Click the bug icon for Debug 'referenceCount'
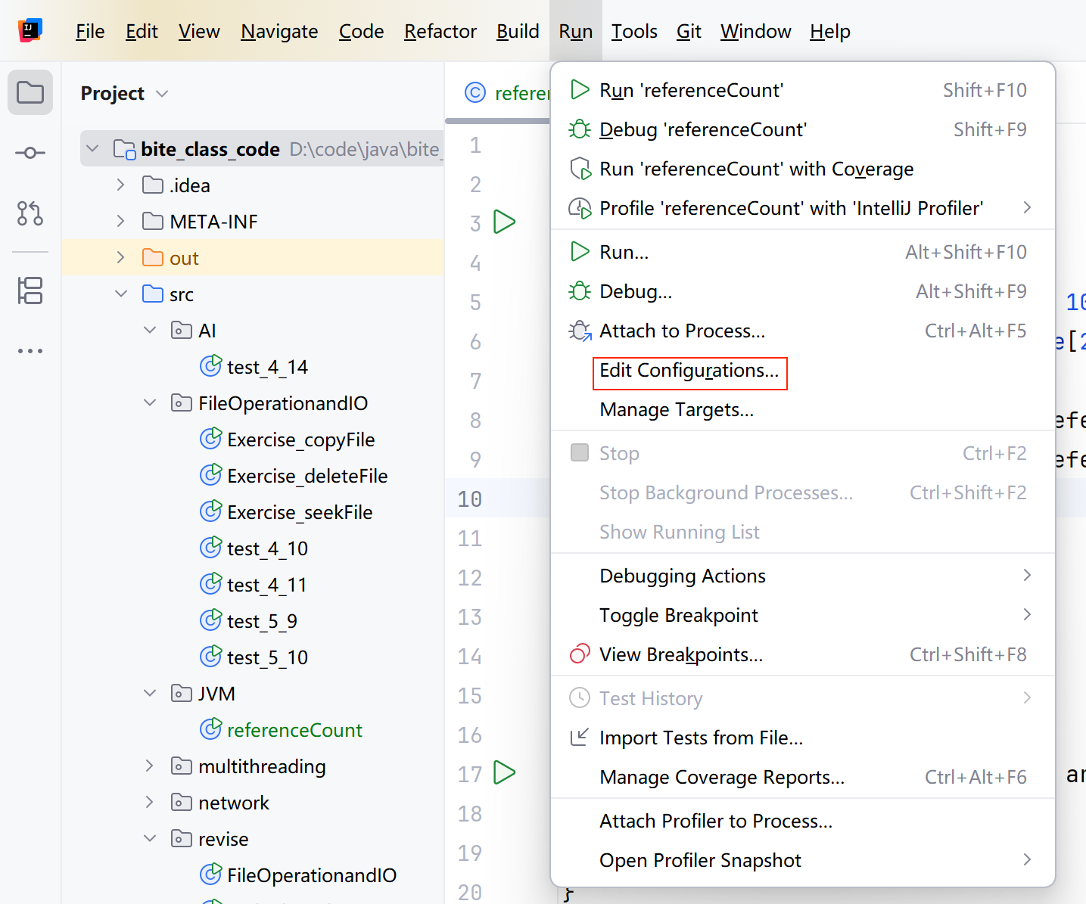The image size is (1086, 904). [580, 129]
